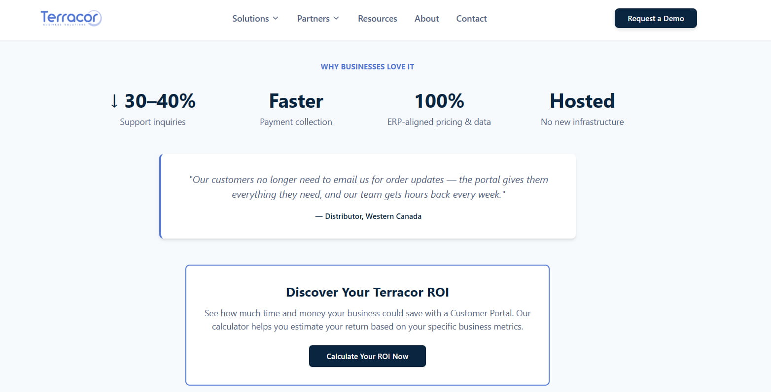771x392 pixels.
Task: Click the Terracor logo in the header
Action: 71,19
